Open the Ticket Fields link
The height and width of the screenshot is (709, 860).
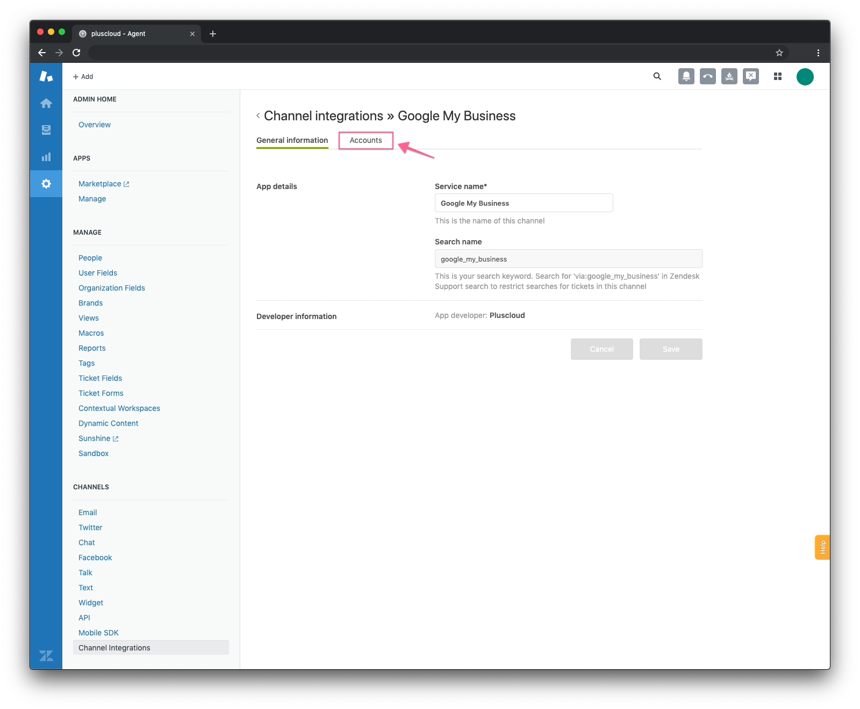[x=101, y=378]
